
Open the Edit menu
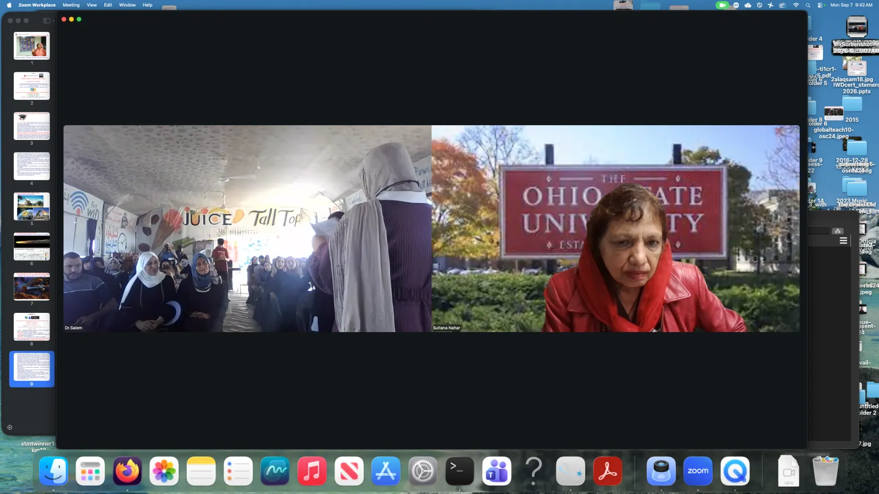tap(108, 5)
